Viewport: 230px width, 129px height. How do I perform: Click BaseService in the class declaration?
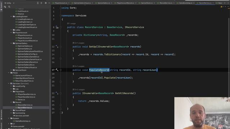tap(114, 27)
